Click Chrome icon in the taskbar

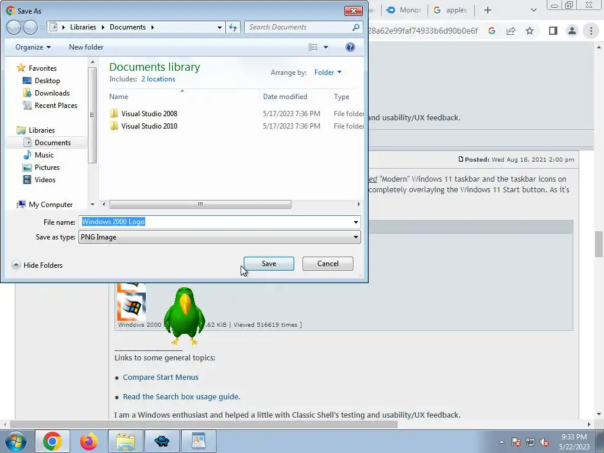coord(52,441)
